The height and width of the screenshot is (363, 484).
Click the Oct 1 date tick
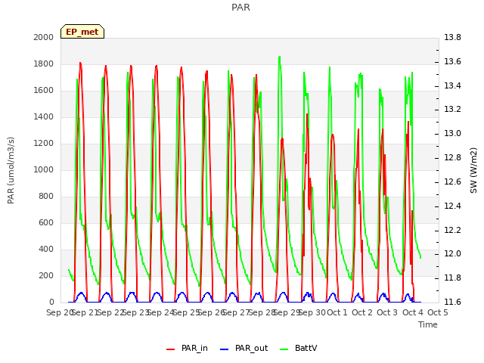coord(337,312)
